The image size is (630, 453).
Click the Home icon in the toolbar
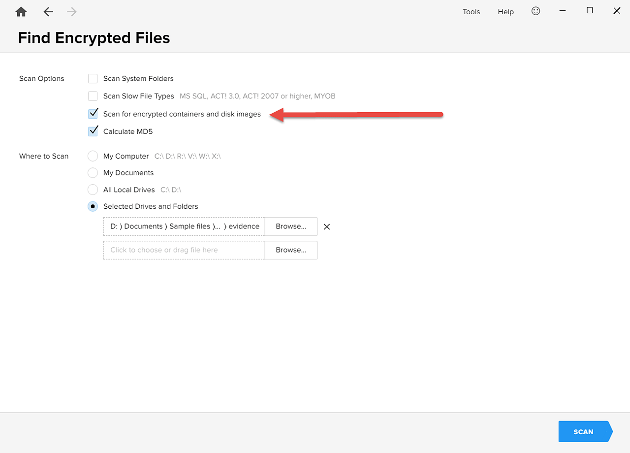[x=21, y=11]
